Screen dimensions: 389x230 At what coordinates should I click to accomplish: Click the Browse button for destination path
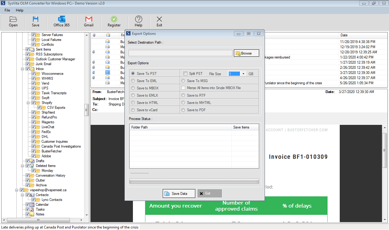[246, 53]
